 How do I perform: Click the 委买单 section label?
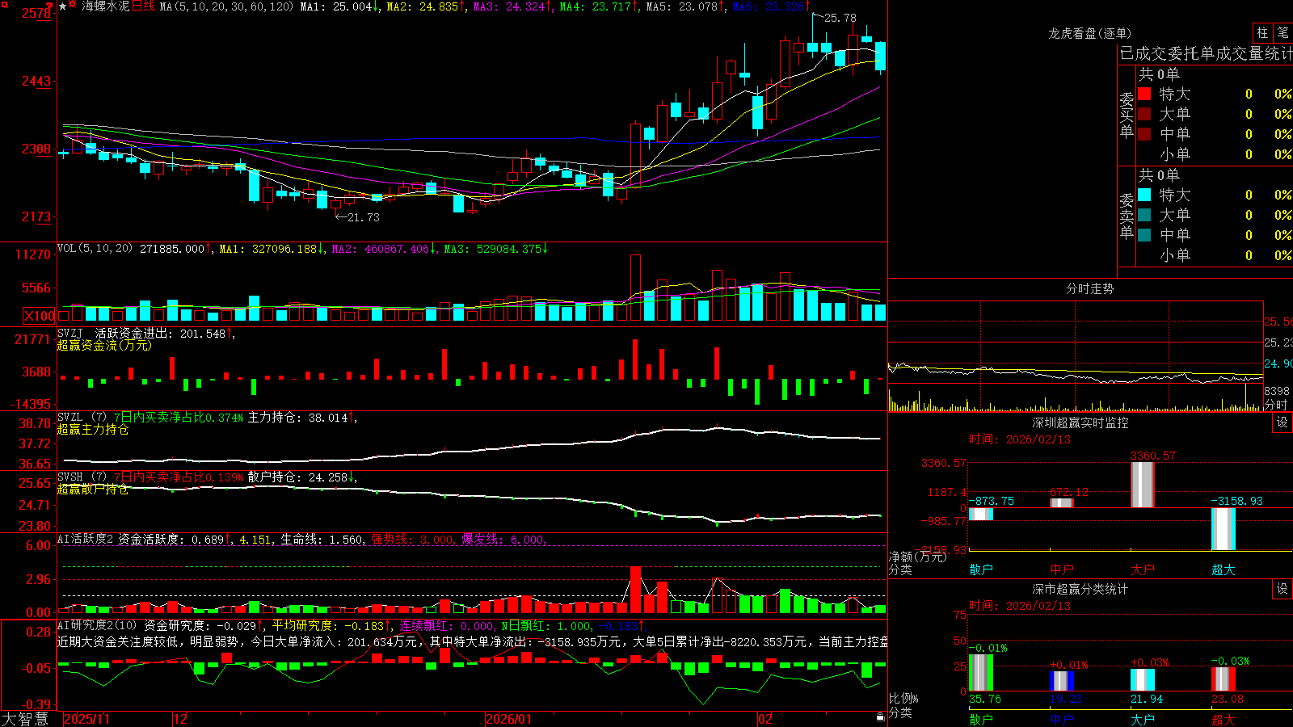pyautogui.click(x=1127, y=116)
